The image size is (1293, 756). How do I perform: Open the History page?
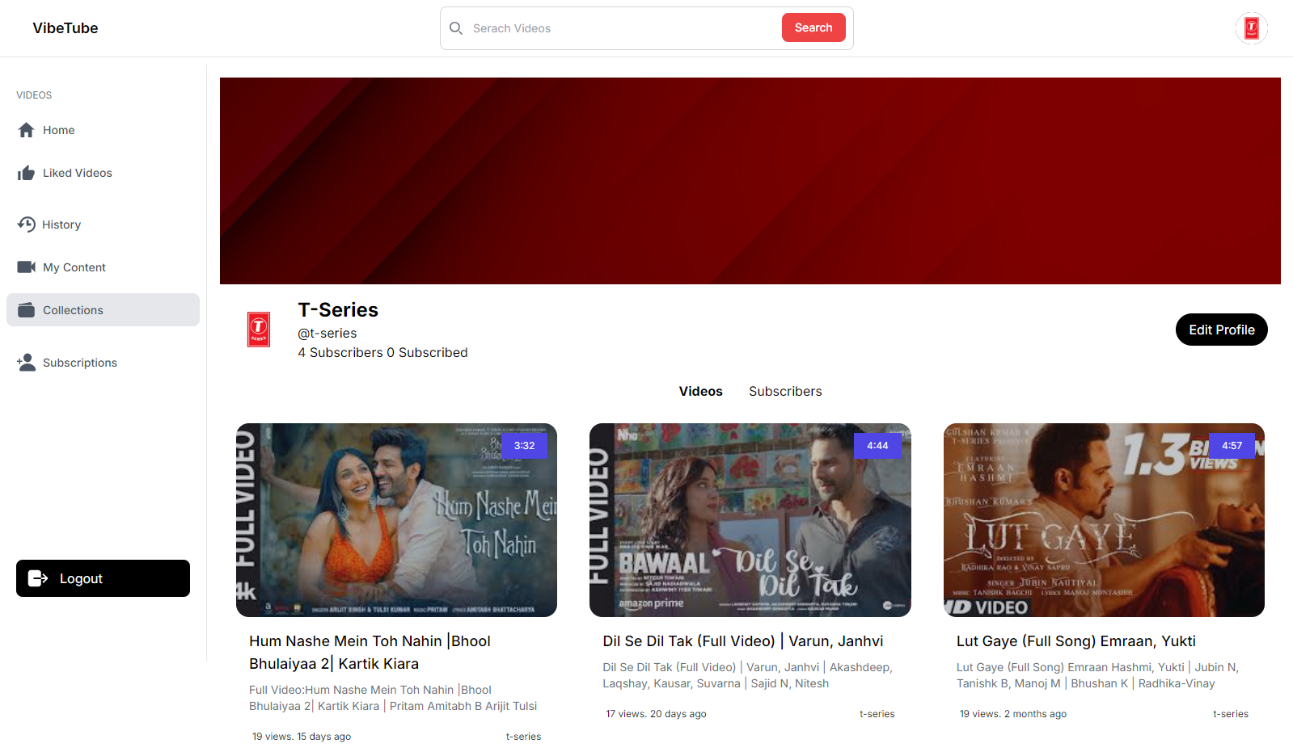[x=103, y=225]
